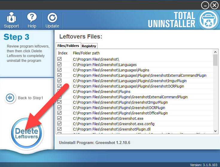Minimize the Total Uninstaller window
Image resolution: width=220 pixels, height=167 pixels.
(x=205, y=5)
